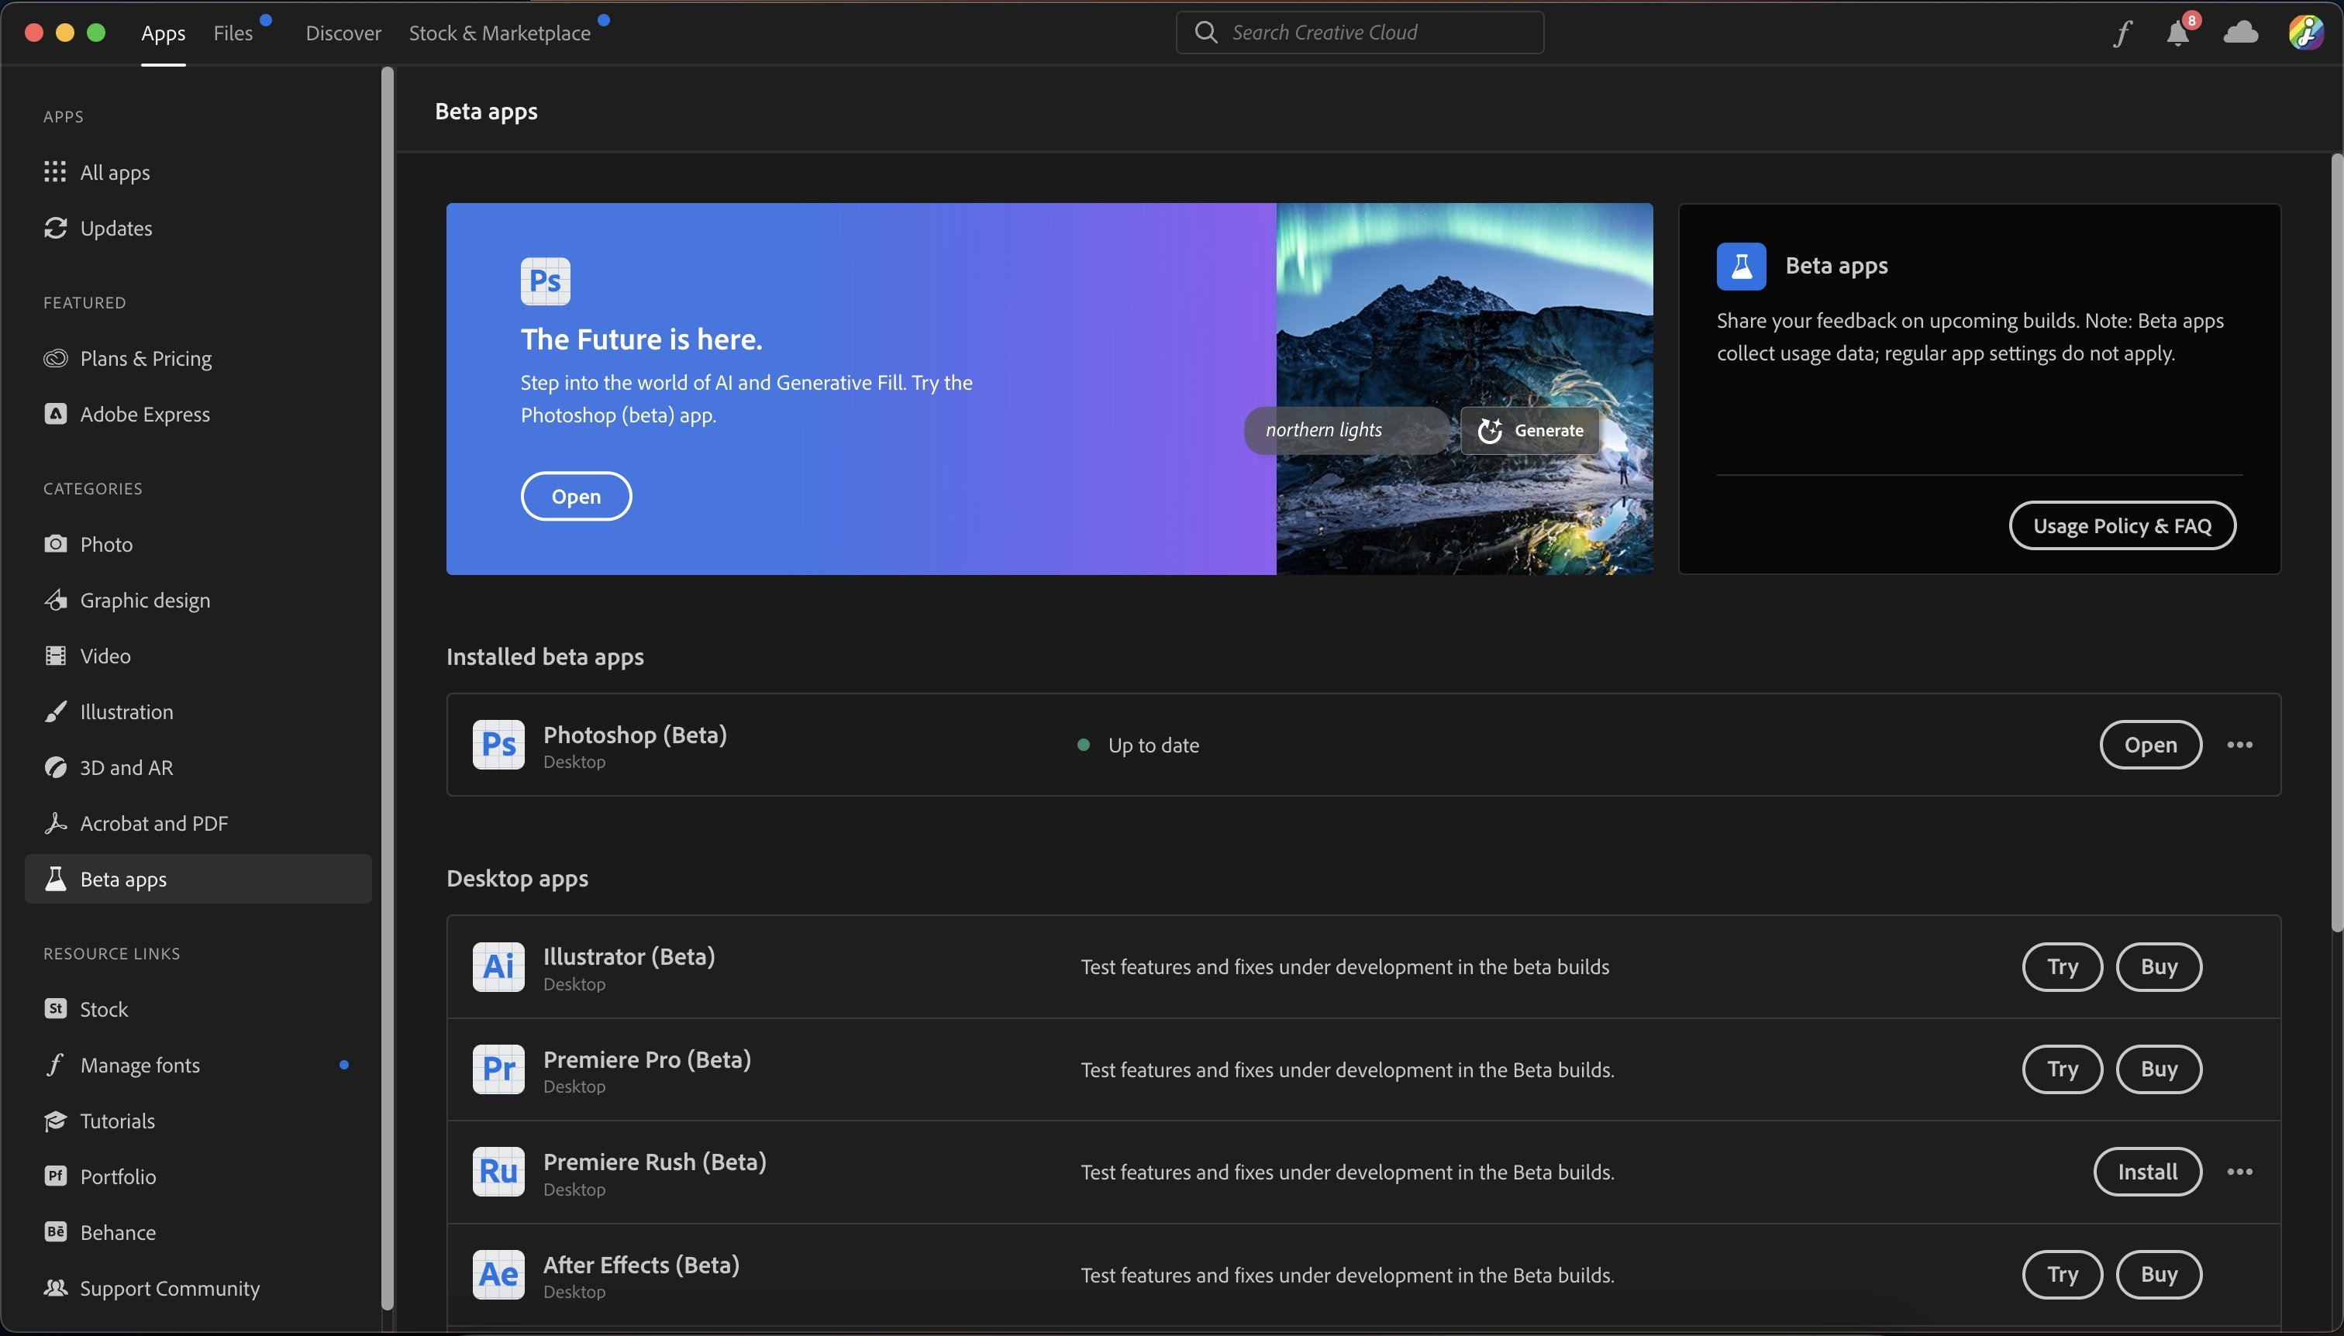Click the cloud sync status icon
The image size is (2344, 1336).
[x=2240, y=33]
